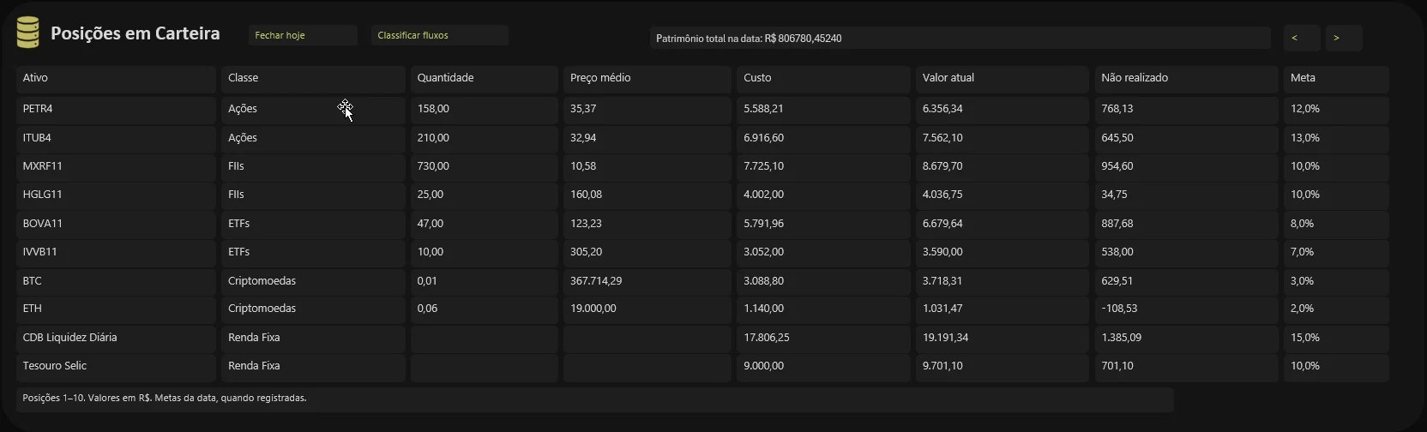Image resolution: width=1427 pixels, height=432 pixels.
Task: Select the MXRF11 asset cell
Action: pos(116,166)
